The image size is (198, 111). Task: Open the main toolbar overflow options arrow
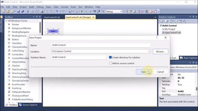click(x=158, y=12)
